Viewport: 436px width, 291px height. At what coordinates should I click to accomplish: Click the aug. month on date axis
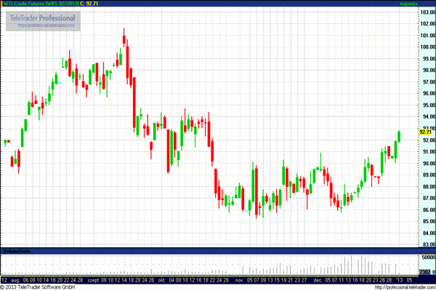coord(16,279)
